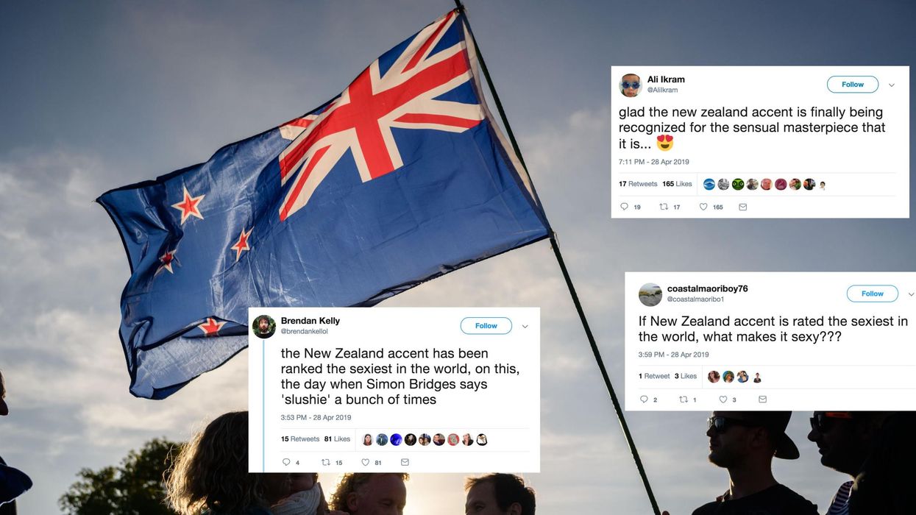Open dropdown chevron on Ali Ikram's tweet
The width and height of the screenshot is (916, 515).
[x=892, y=85]
